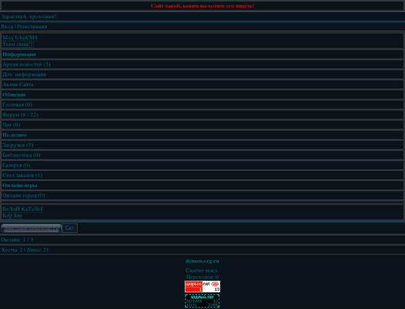Open the Счетчик masx counter link
Viewport: 405px width, 309px height.
(201, 271)
